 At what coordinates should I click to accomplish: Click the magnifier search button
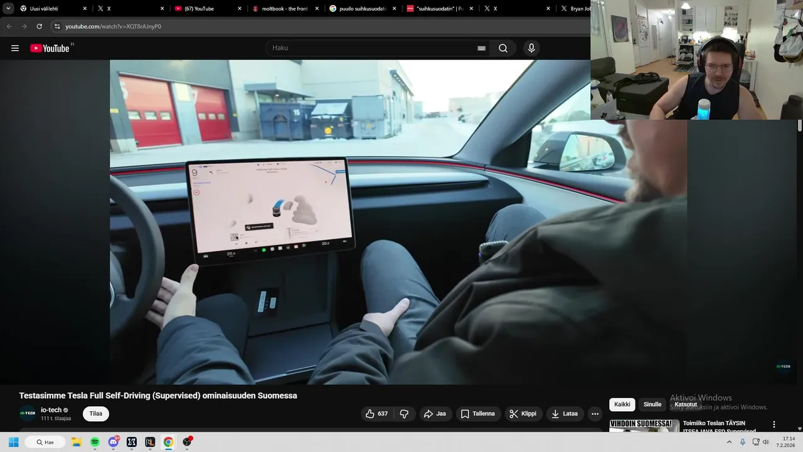click(503, 48)
